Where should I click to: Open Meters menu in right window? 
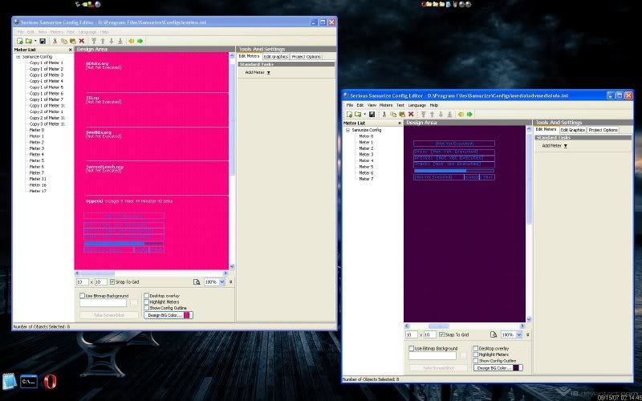point(386,105)
